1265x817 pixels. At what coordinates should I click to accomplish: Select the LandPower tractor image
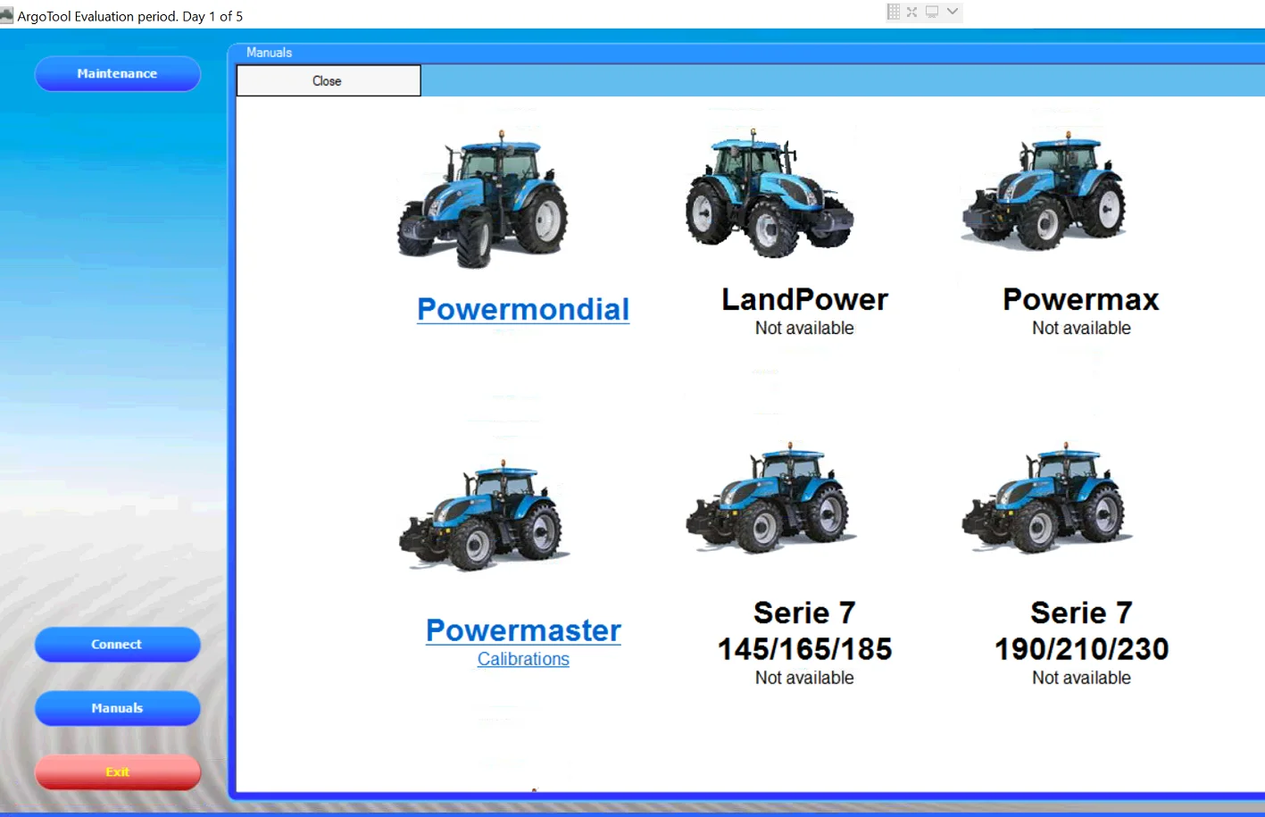tap(770, 192)
